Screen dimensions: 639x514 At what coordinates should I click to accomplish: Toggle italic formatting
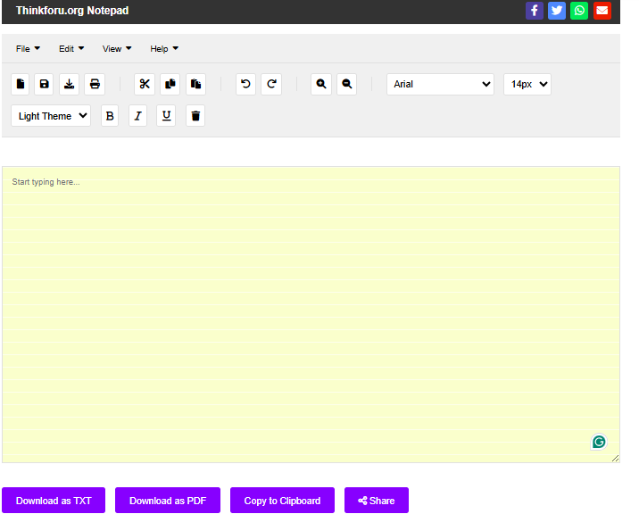pyautogui.click(x=137, y=116)
